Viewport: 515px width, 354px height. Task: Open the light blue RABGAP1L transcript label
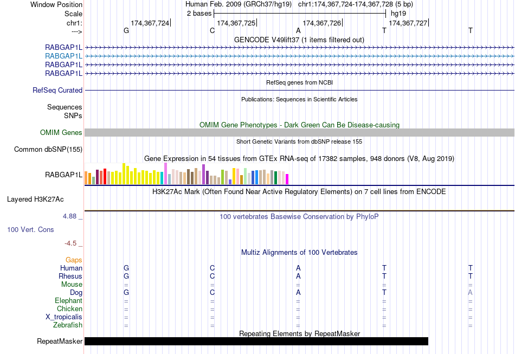[64, 56]
